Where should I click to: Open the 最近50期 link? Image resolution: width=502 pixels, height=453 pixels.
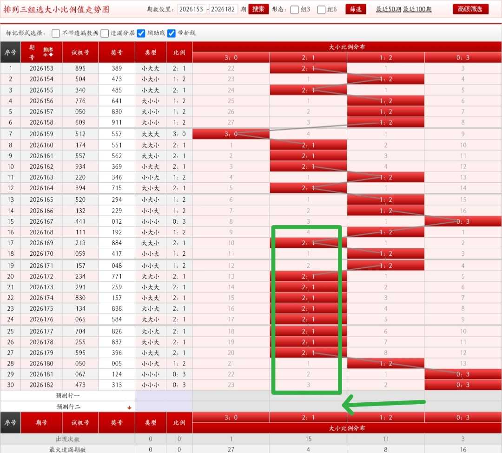pos(388,9)
